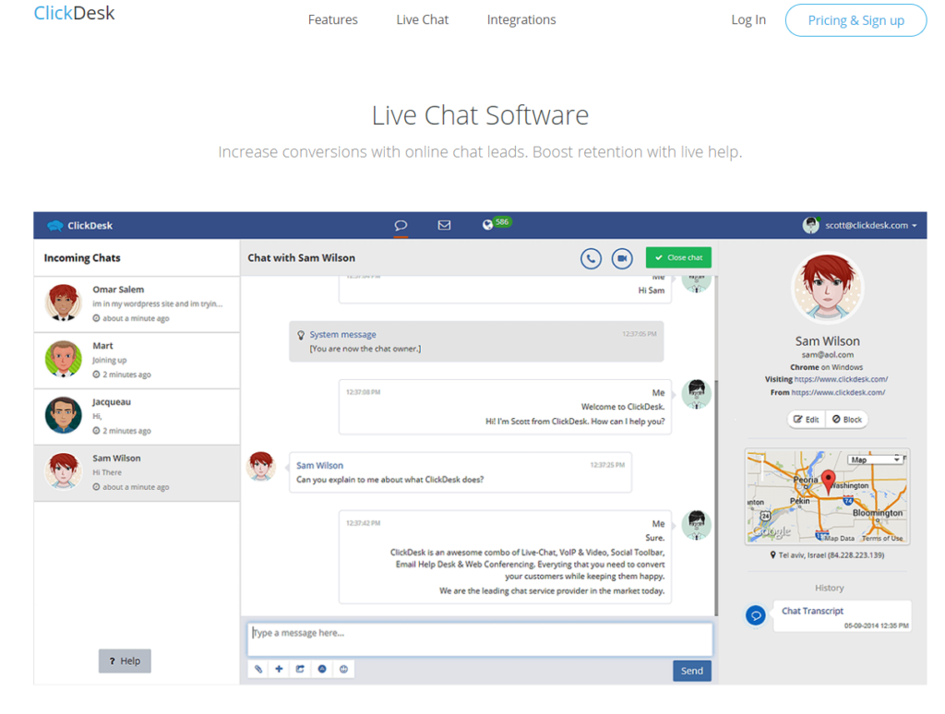Screen dimensions: 945x714
Task: Click the plus icon below message box
Action: 279,669
